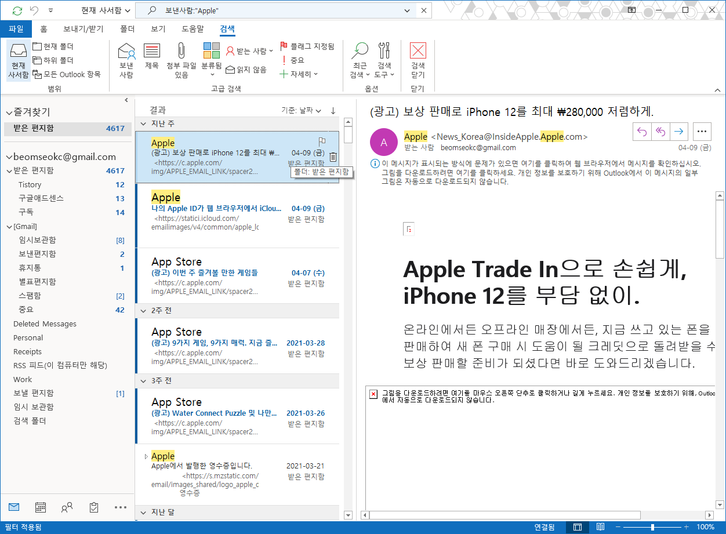Viewport: 726px width, 534px height.
Task: Open the more actions ellipsis button
Action: [x=702, y=132]
